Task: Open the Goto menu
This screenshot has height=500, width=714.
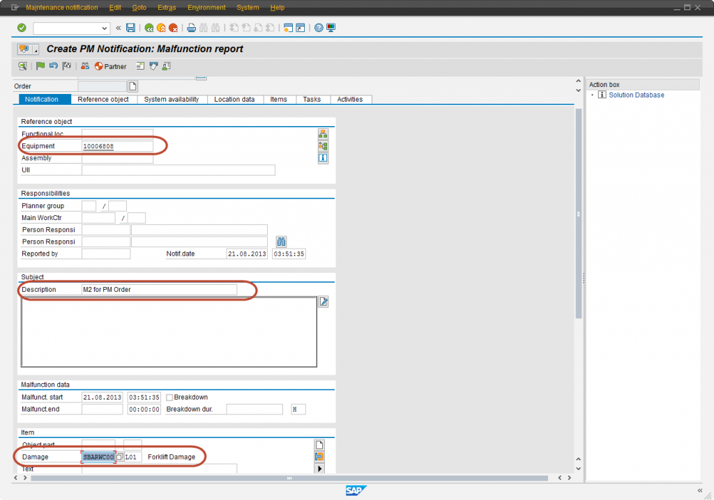Action: pos(139,8)
